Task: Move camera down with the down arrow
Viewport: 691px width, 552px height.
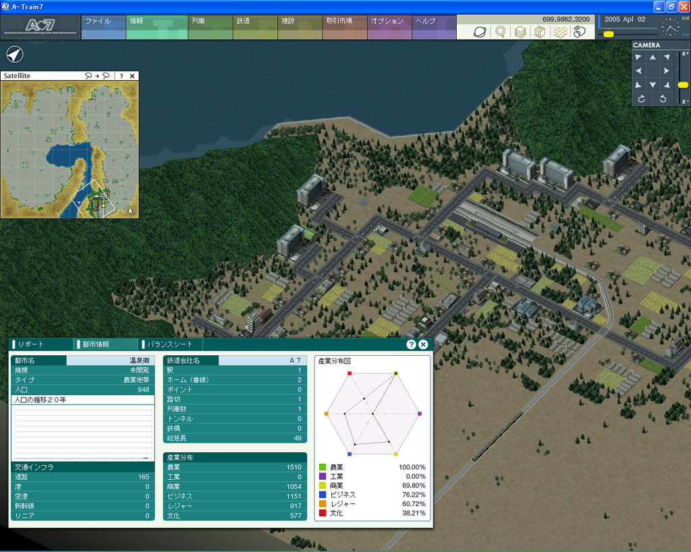Action: click(653, 84)
